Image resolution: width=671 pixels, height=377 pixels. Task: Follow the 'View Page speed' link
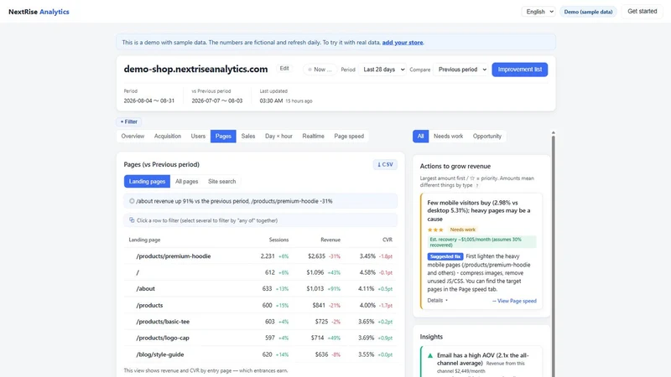point(514,301)
